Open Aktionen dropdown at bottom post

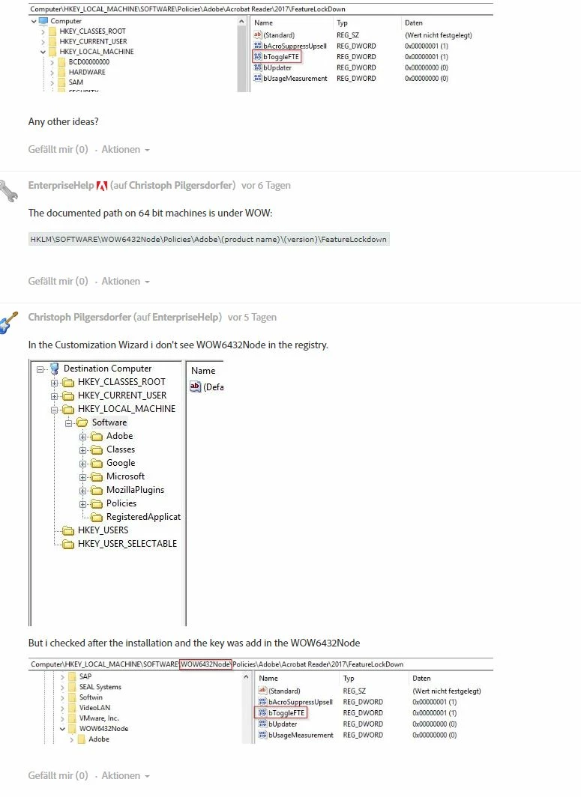[125, 776]
